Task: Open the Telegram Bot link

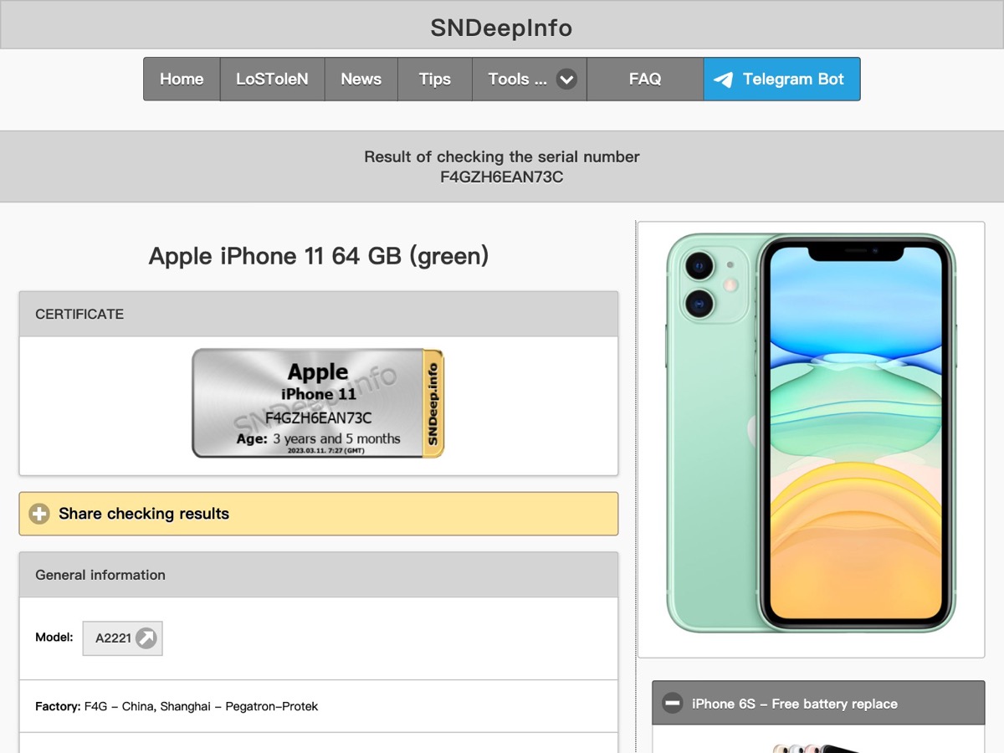Action: point(781,79)
